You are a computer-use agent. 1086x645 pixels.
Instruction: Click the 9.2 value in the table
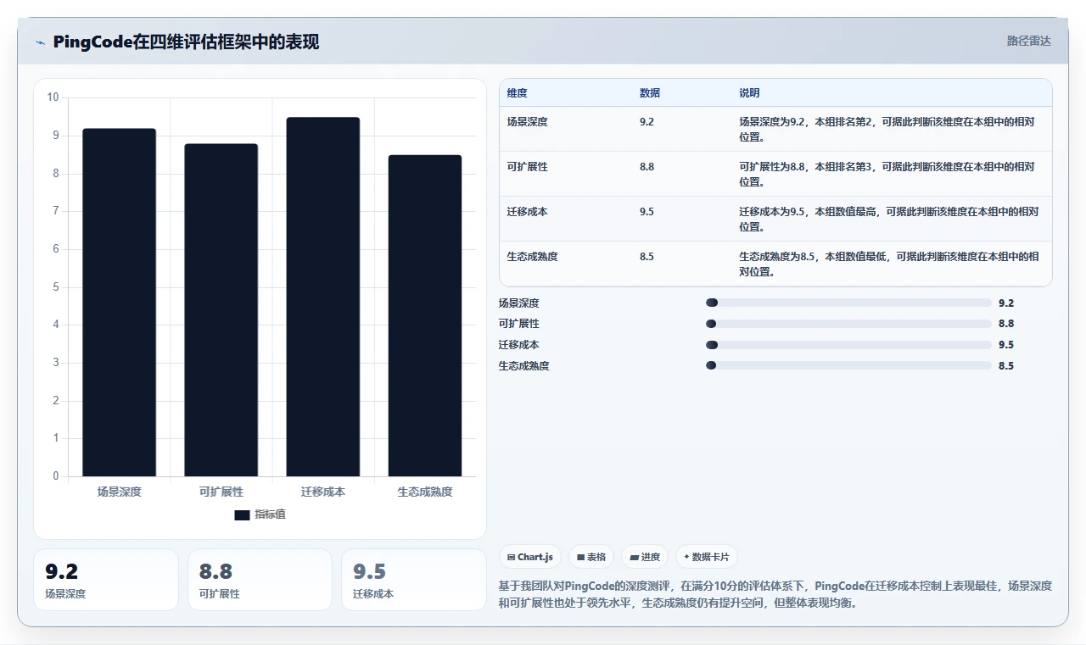tap(647, 122)
